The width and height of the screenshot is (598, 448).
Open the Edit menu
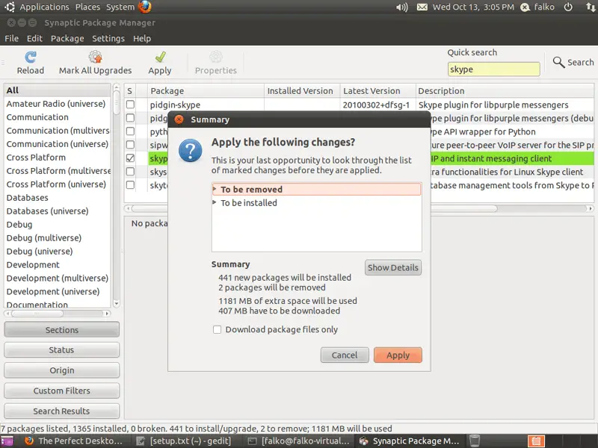[x=34, y=39]
